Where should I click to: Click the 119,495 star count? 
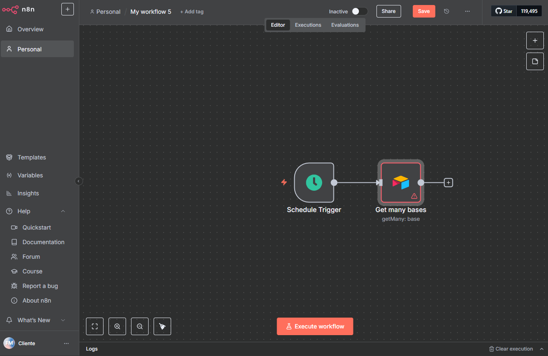click(x=529, y=11)
